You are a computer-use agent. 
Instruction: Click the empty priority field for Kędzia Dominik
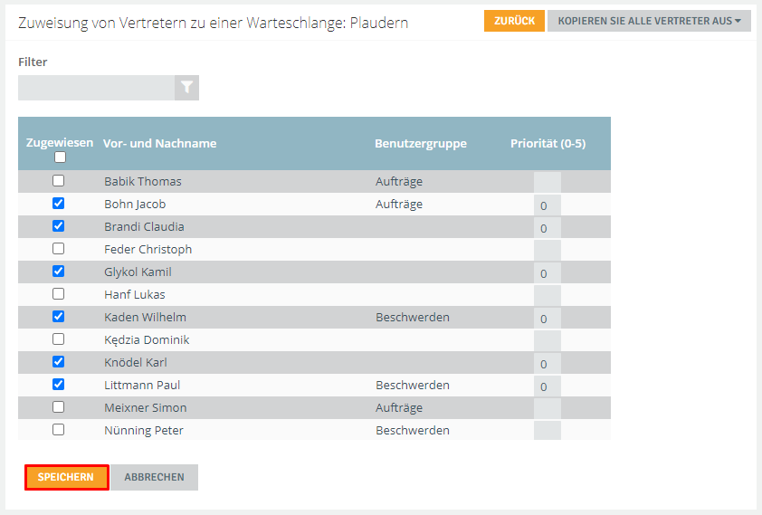[548, 341]
